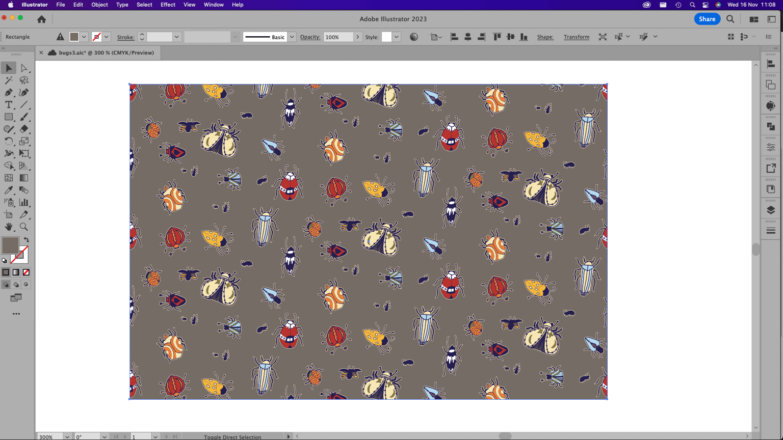Image resolution: width=783 pixels, height=440 pixels.
Task: Select the Rectangle tool
Action: pos(9,117)
